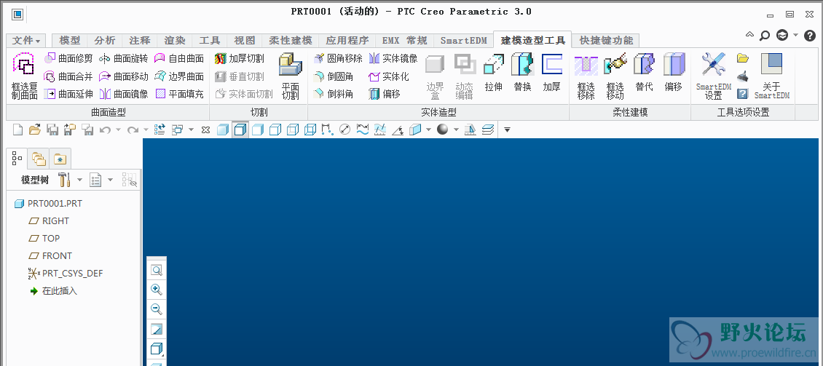Viewport: 823px width, 366px height.
Task: Select the 加厚 thicken tool
Action: click(x=551, y=73)
